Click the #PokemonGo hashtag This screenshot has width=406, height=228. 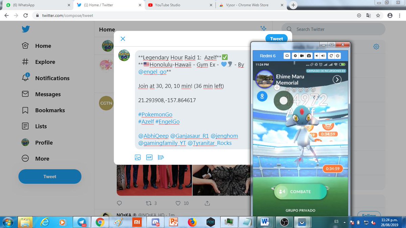[155, 115]
